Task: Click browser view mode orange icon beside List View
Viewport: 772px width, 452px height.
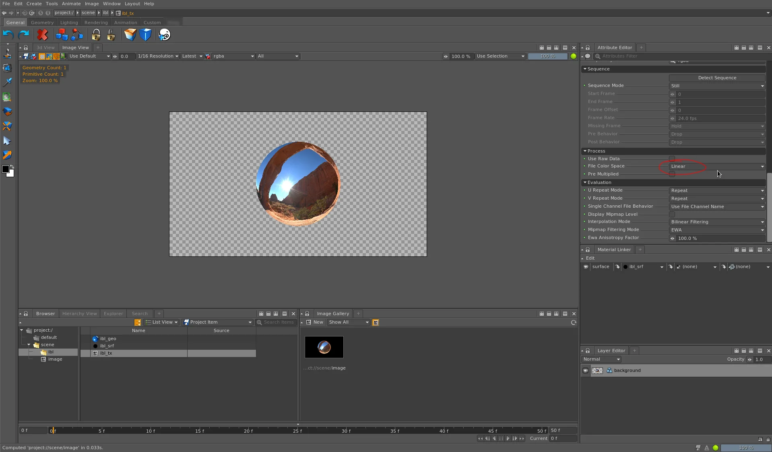Action: click(x=138, y=322)
